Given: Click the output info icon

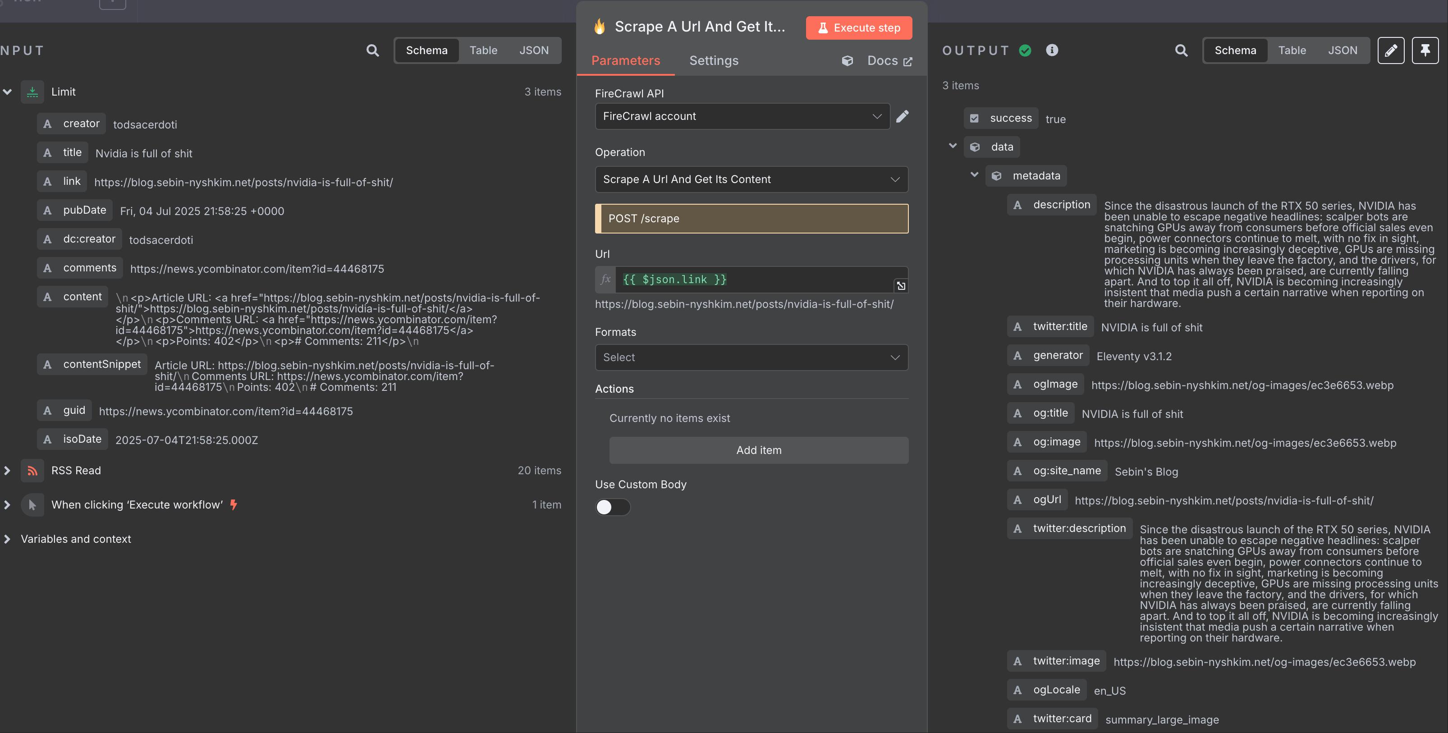Looking at the screenshot, I should [x=1052, y=50].
